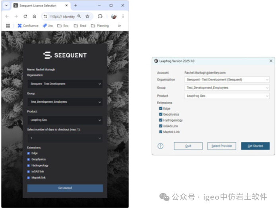Expand the Group dropdown in the Leapfrog dialog
Screen dimensions: 276x208
tap(227, 87)
